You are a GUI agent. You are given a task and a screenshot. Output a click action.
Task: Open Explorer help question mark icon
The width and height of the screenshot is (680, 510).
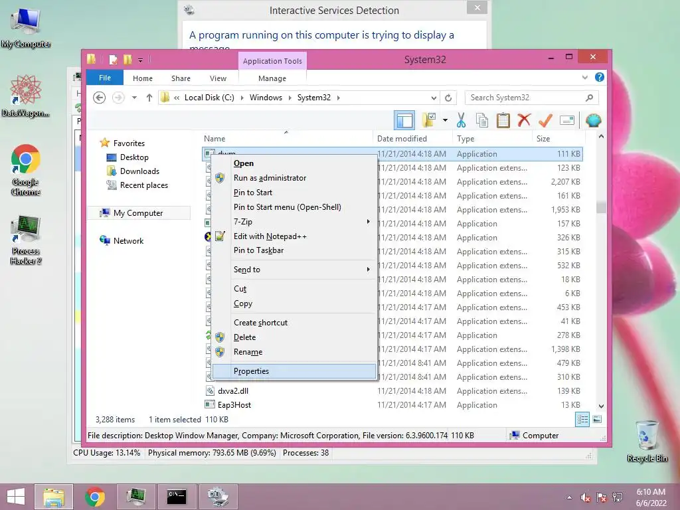pyautogui.click(x=600, y=77)
